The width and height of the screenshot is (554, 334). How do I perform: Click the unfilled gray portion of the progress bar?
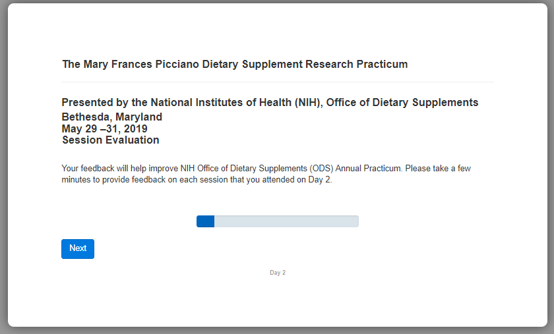tap(286, 221)
